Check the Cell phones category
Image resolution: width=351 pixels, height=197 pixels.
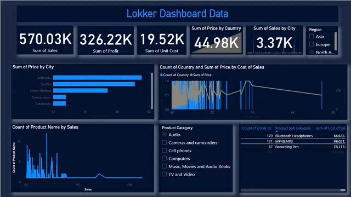[165, 150]
